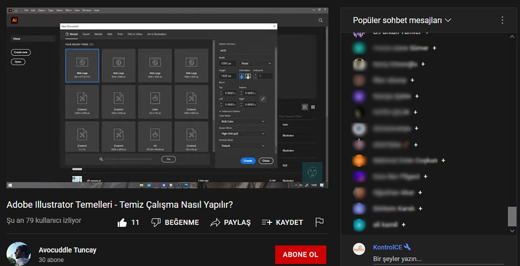Open the chat three-dot options menu
Image resolution: width=520 pixels, height=266 pixels.
point(502,20)
